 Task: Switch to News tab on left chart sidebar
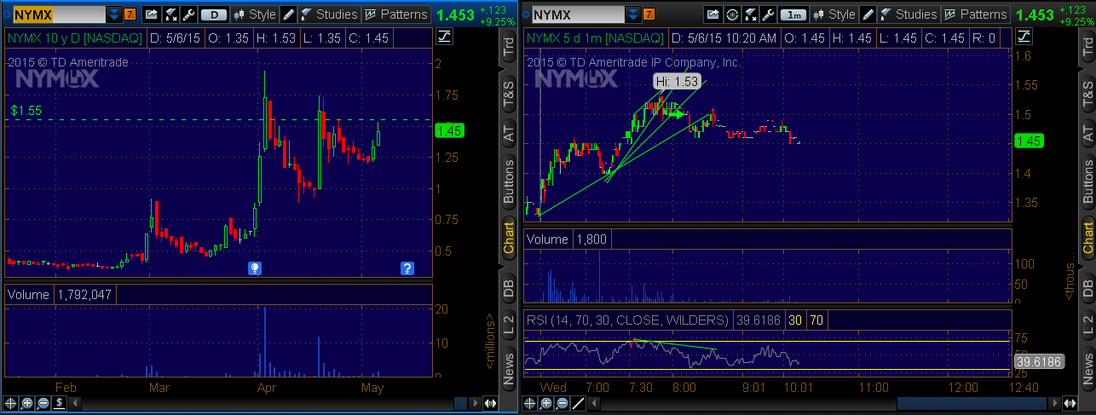(509, 368)
